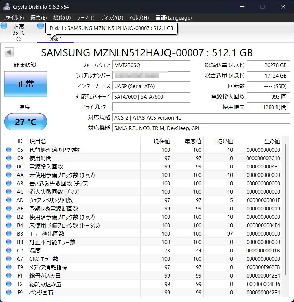Click status orb for ID F2 row
Screen dimensions: 294x302
tap(9, 284)
